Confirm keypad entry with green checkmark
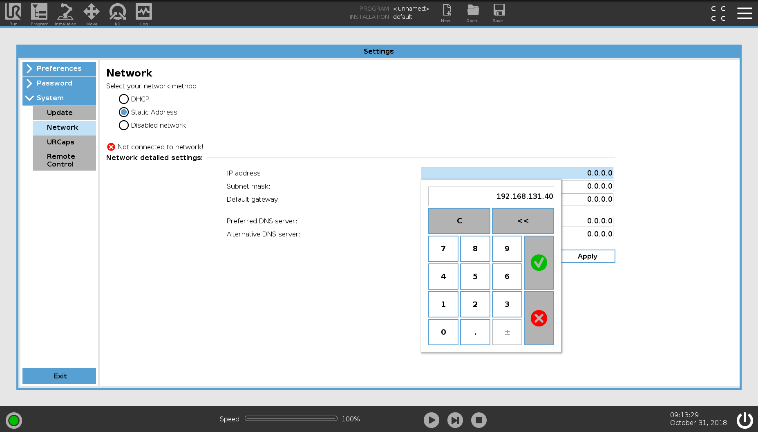This screenshot has height=432, width=758. coord(539,263)
